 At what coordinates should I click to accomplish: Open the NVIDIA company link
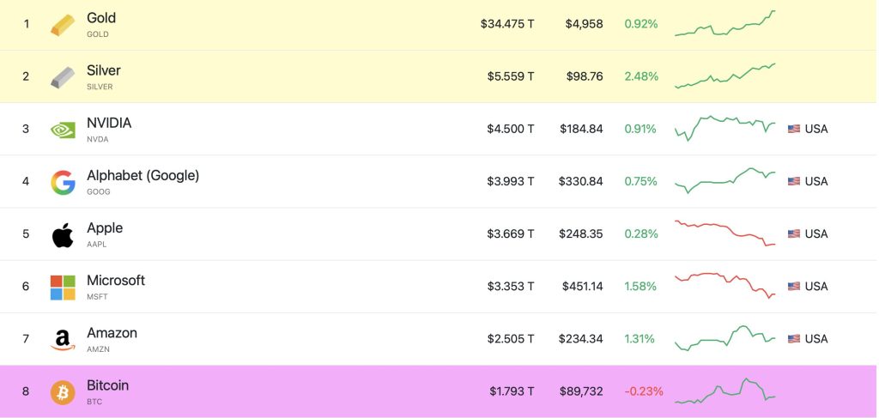point(109,123)
